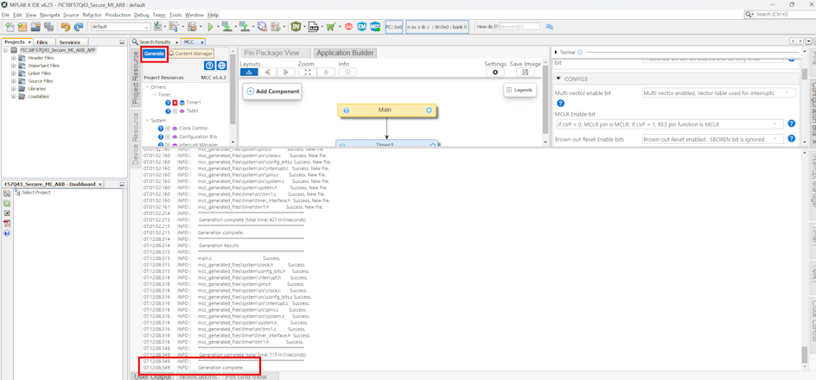
Task: Toggle the checkbox next to TMR1
Action: coord(175,111)
